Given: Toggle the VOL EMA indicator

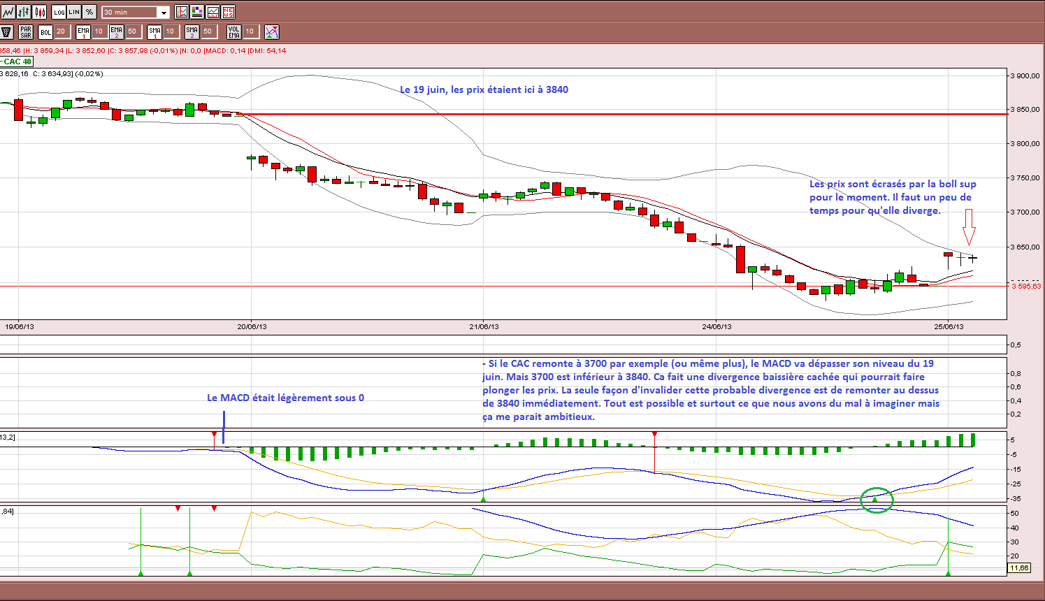Looking at the screenshot, I should point(234,31).
